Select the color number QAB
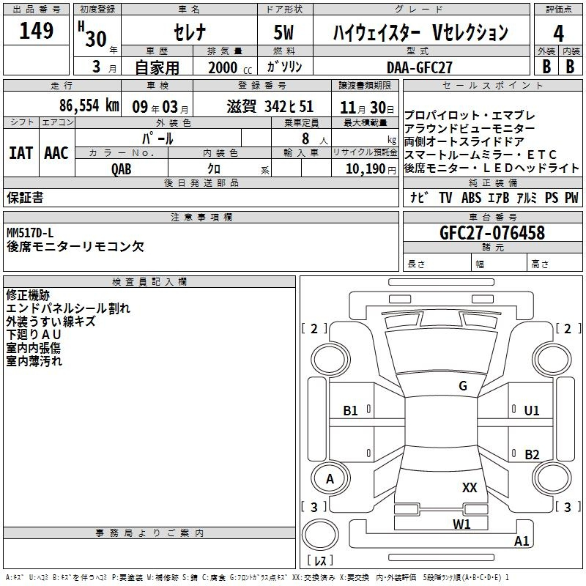The height and width of the screenshot is (586, 586). click(x=122, y=168)
